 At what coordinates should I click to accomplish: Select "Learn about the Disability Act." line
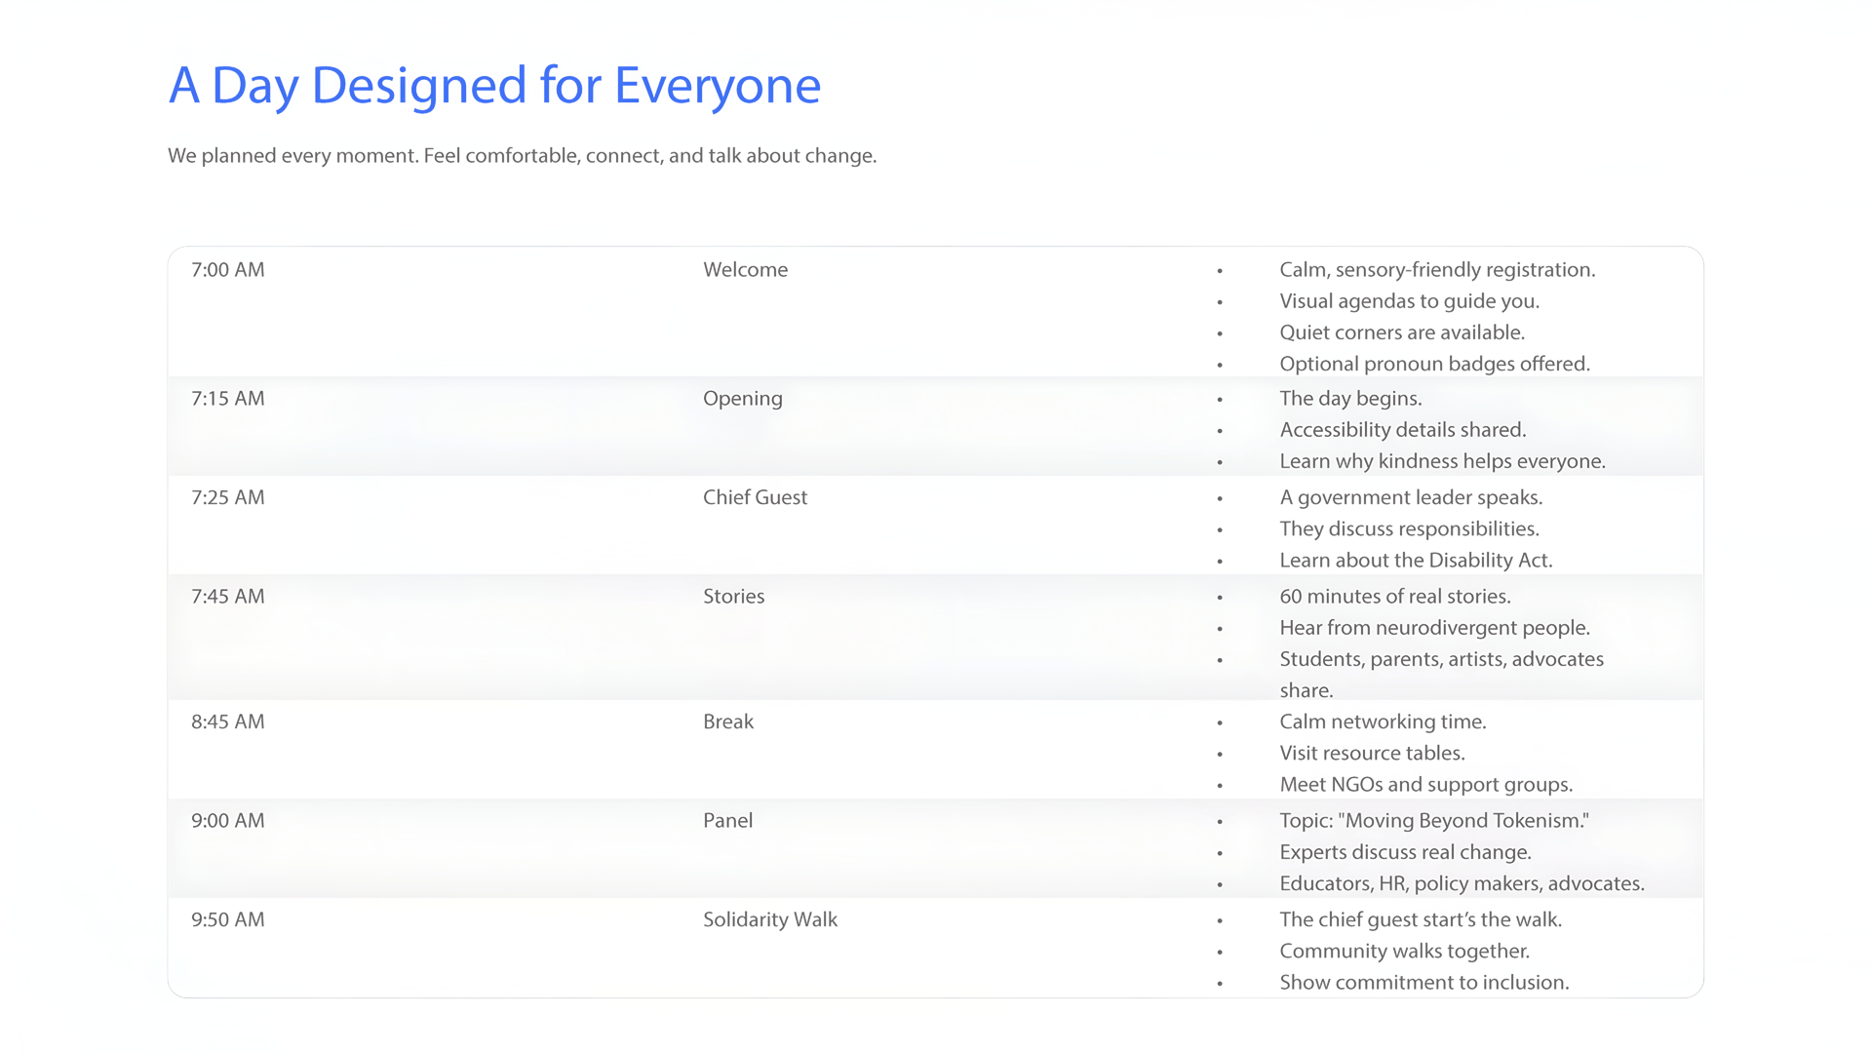click(x=1416, y=561)
